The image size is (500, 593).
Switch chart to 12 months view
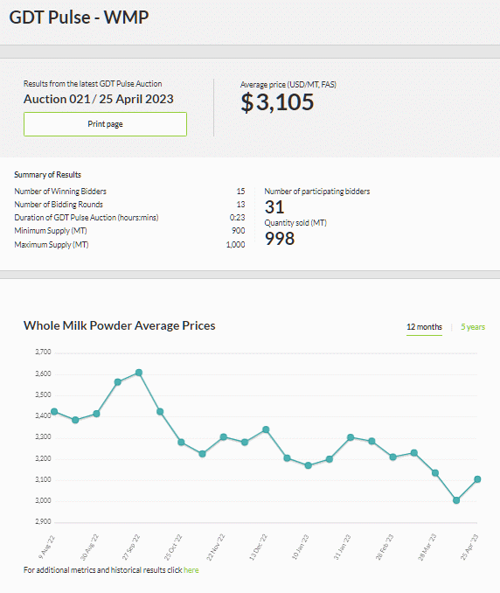(x=424, y=327)
